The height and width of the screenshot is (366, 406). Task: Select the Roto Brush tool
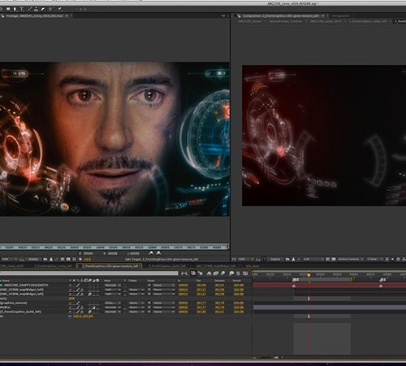click(50, 10)
